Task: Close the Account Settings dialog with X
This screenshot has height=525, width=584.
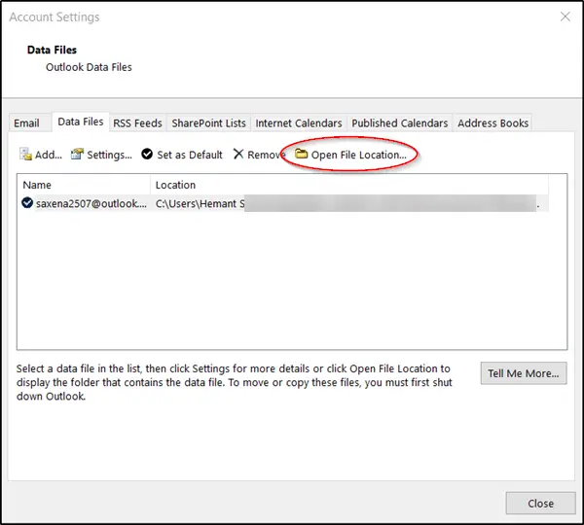Action: (566, 17)
